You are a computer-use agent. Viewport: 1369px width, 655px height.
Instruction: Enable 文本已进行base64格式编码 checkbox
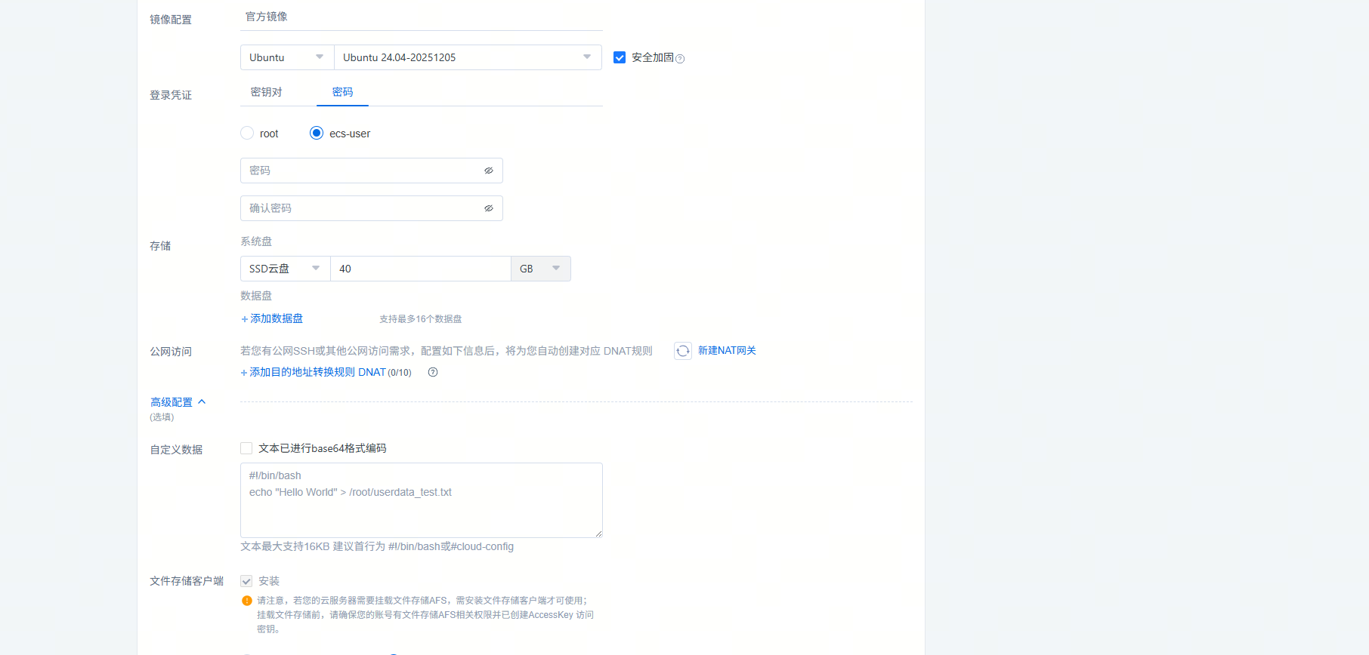click(x=246, y=448)
